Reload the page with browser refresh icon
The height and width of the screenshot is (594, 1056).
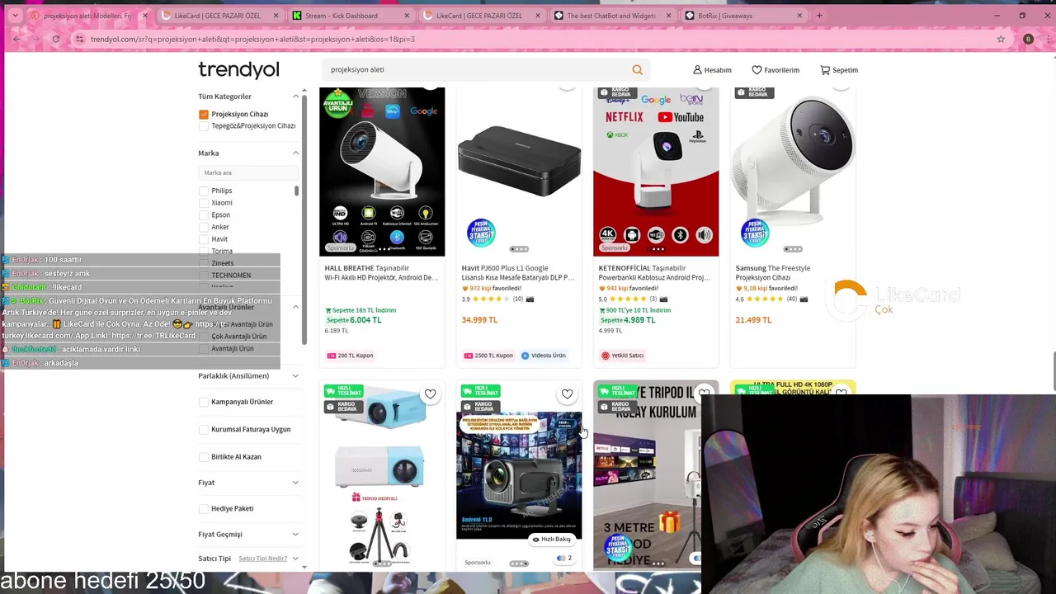click(56, 39)
